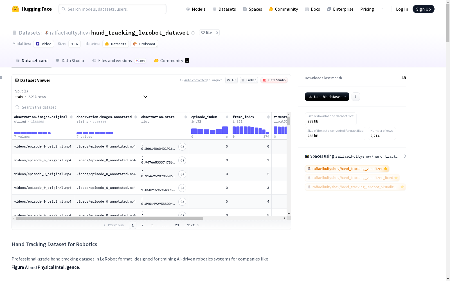Click the API button in Dataset Viewer
The width and height of the screenshot is (450, 281).
(231, 80)
